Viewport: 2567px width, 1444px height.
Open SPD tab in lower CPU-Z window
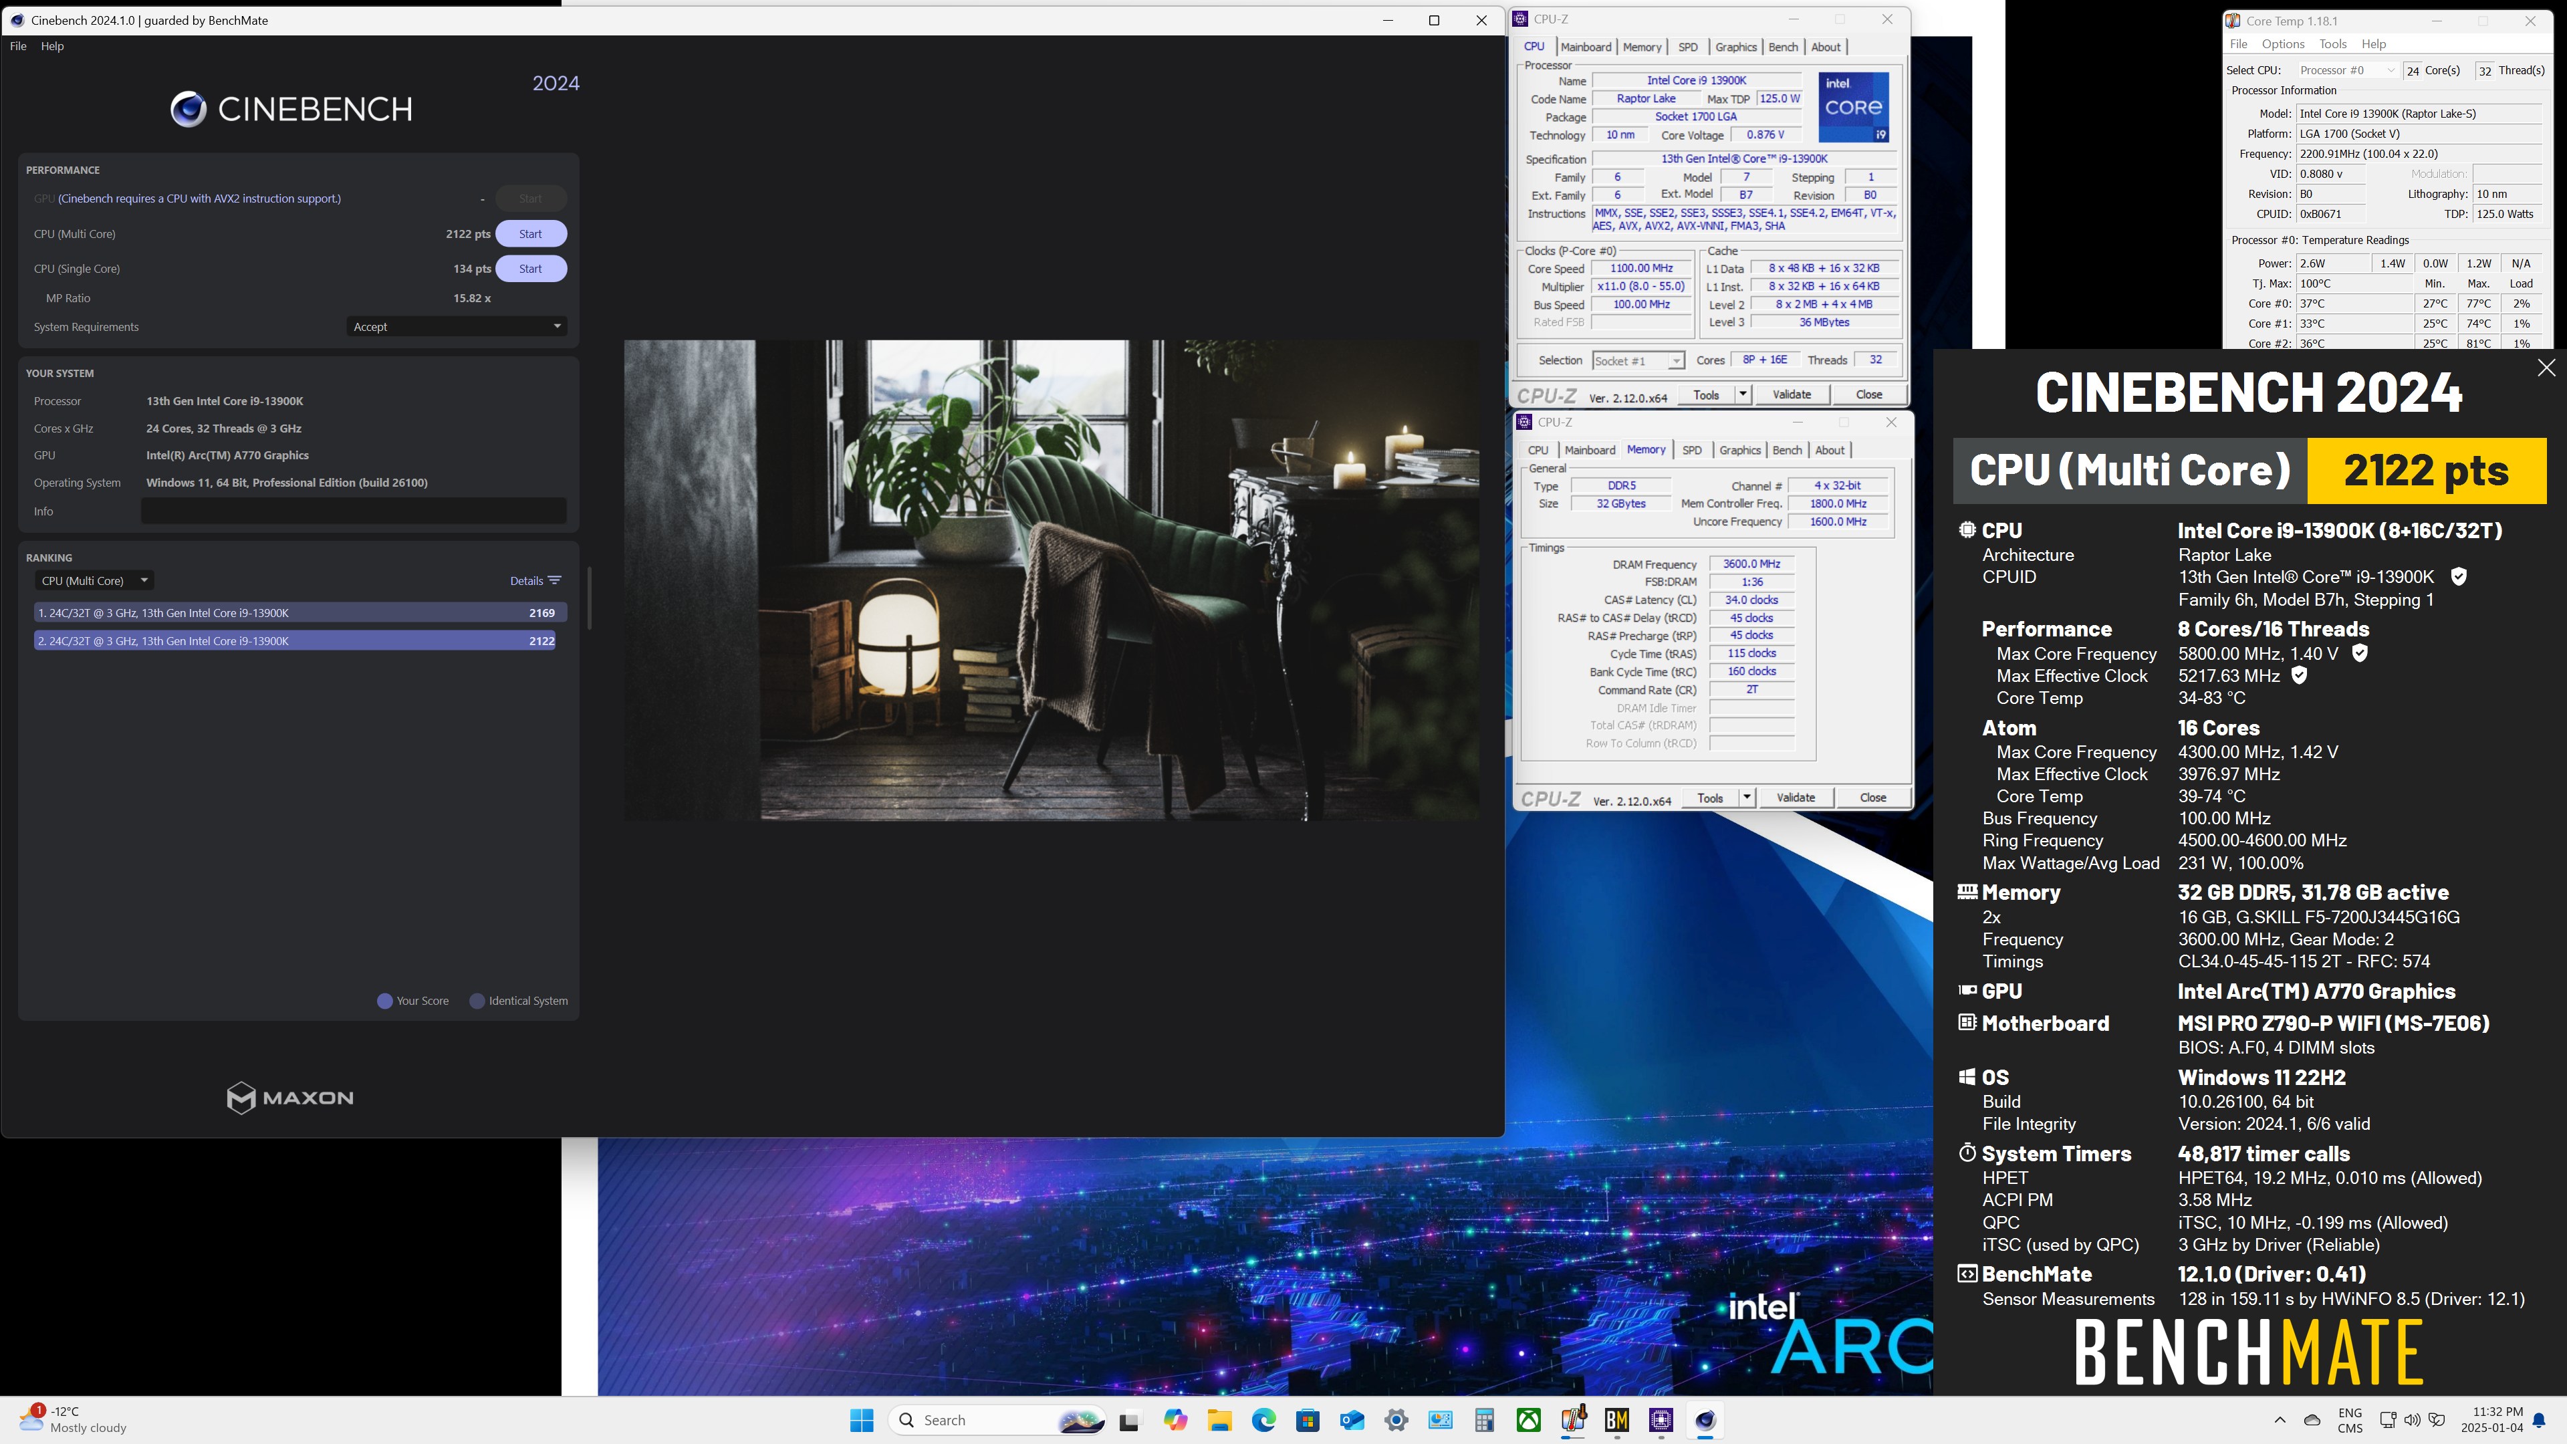click(1691, 451)
